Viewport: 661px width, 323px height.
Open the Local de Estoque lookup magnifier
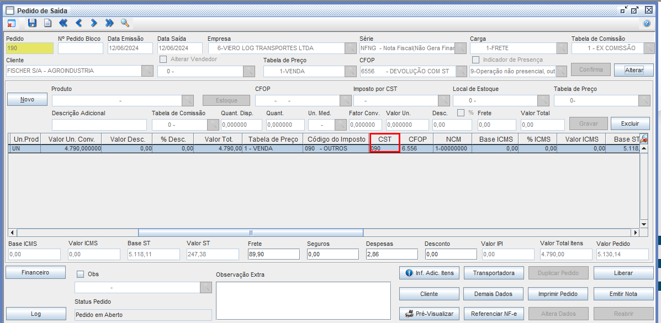[543, 100]
